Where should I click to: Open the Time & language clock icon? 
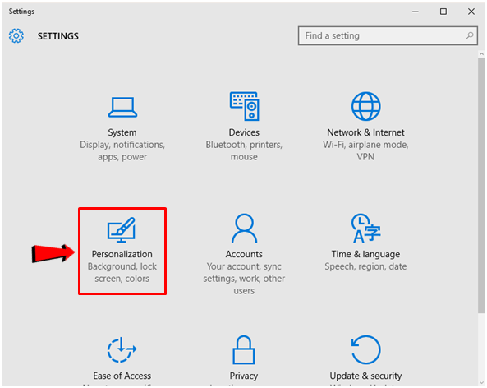click(366, 228)
